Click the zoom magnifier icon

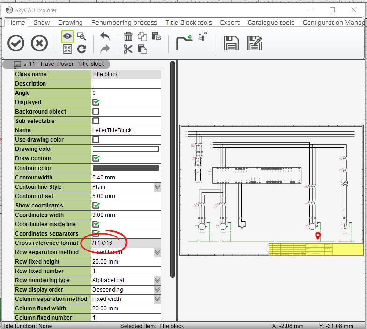[x=81, y=36]
